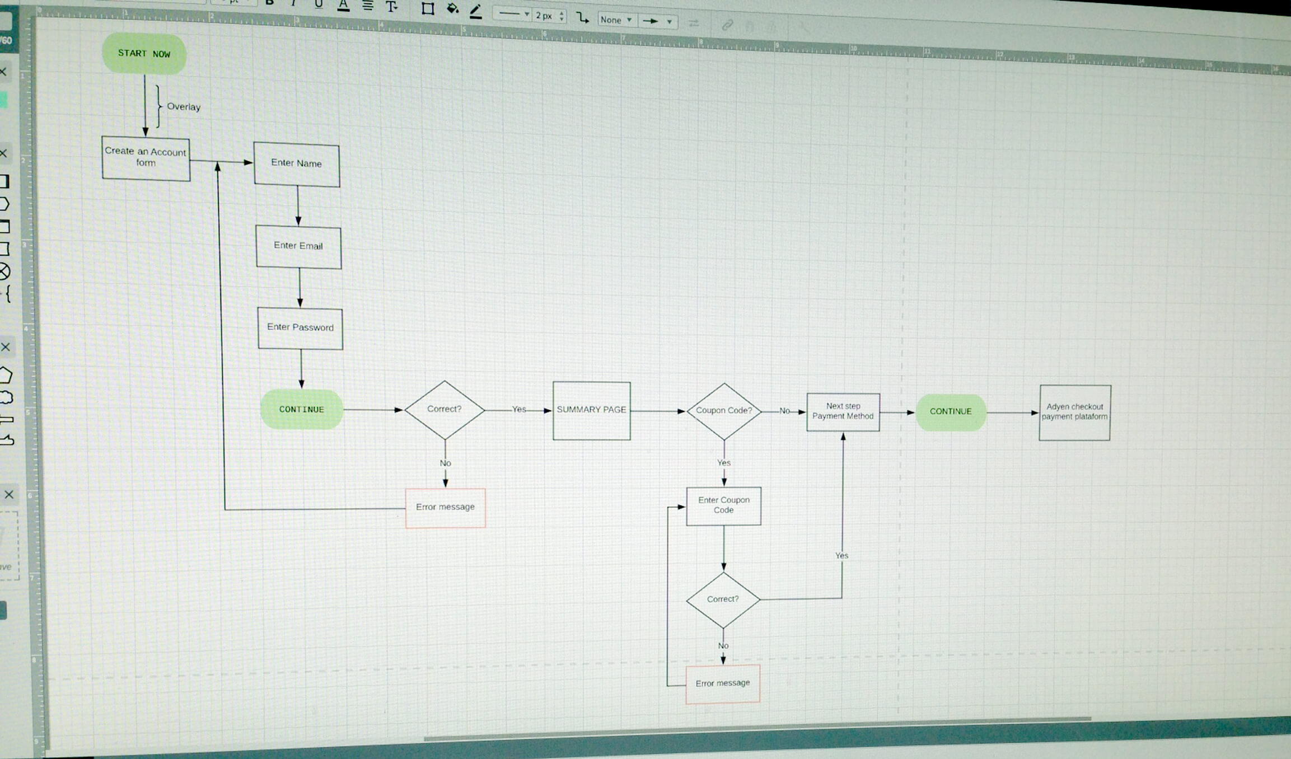Select the shape border square icon
Image resolution: width=1291 pixels, height=759 pixels.
[x=428, y=8]
